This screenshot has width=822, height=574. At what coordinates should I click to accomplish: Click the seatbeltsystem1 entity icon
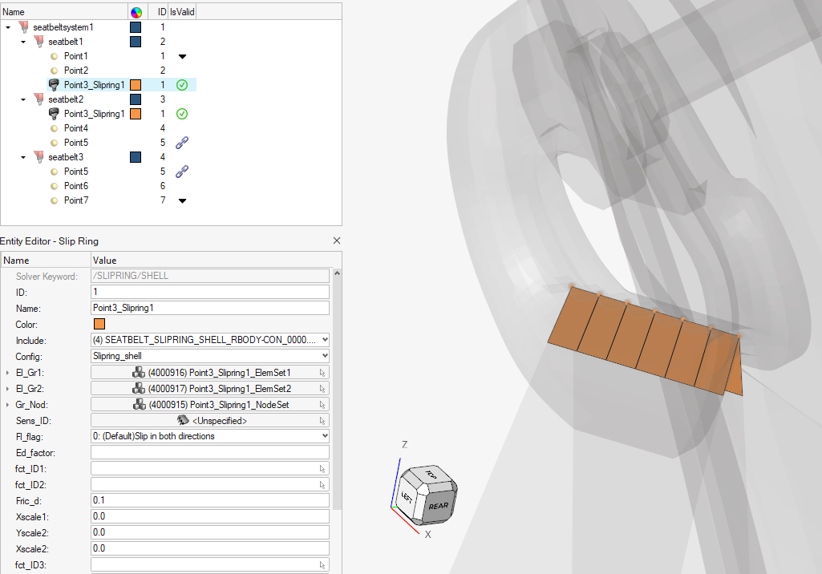(24, 27)
